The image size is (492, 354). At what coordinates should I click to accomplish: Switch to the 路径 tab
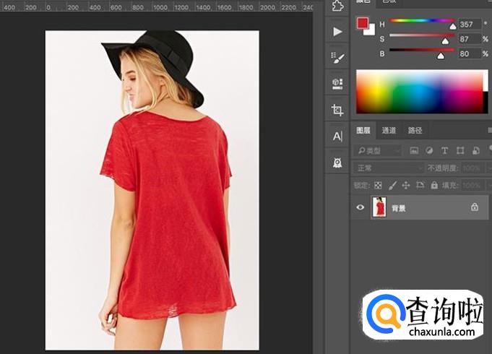[x=415, y=131]
